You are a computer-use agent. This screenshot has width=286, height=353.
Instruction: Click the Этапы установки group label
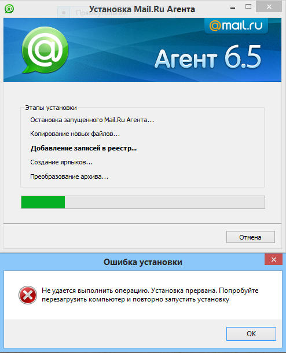[51, 108]
